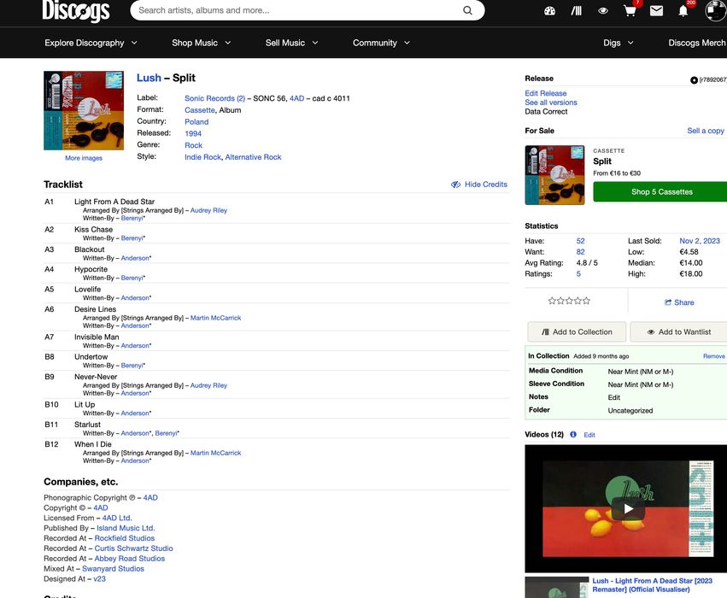Click the Ratings count 5

coord(578,274)
